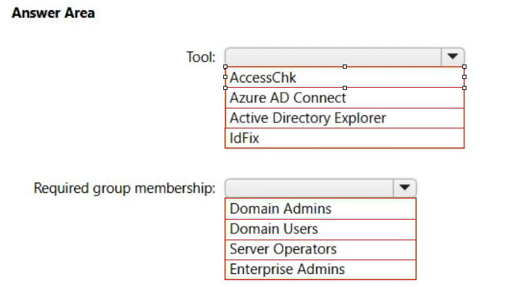Click top-left selection handle on AccessChk box
The image size is (507, 287).
[x=225, y=67]
